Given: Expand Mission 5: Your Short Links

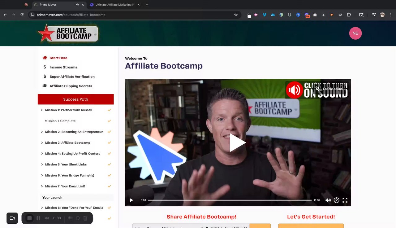Looking at the screenshot, I should (x=42, y=164).
